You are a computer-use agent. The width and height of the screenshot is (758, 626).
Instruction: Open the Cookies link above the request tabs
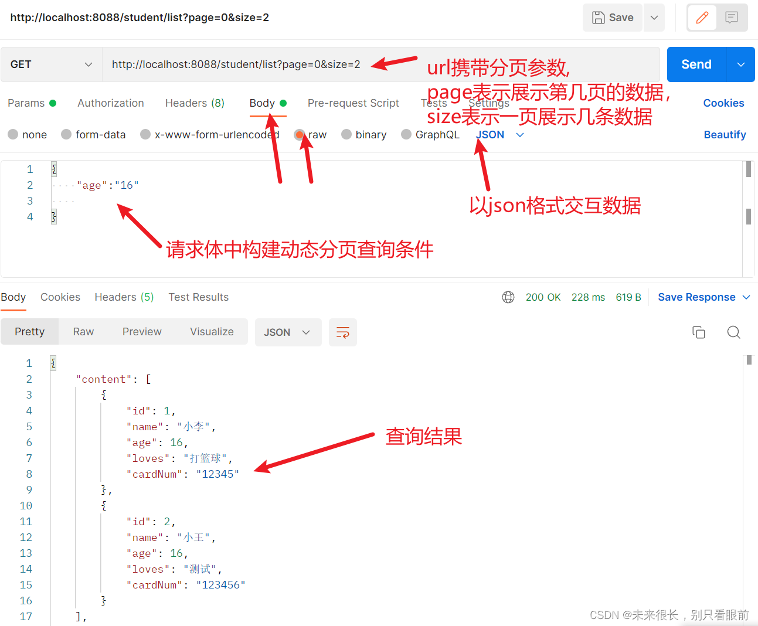723,103
